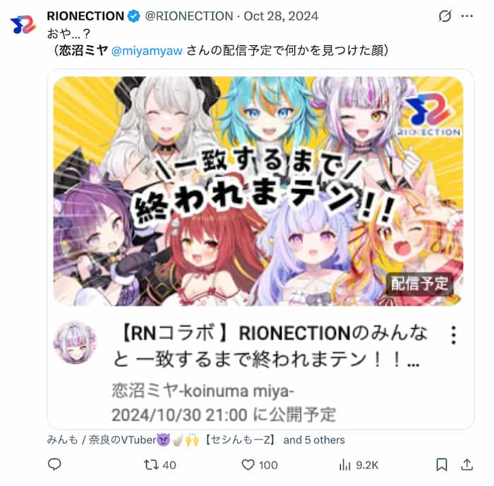Reply to the tweet with comment icon
Viewport: 494px width, 486px height.
54,465
